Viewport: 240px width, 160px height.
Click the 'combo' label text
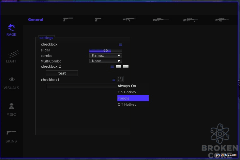point(47,56)
